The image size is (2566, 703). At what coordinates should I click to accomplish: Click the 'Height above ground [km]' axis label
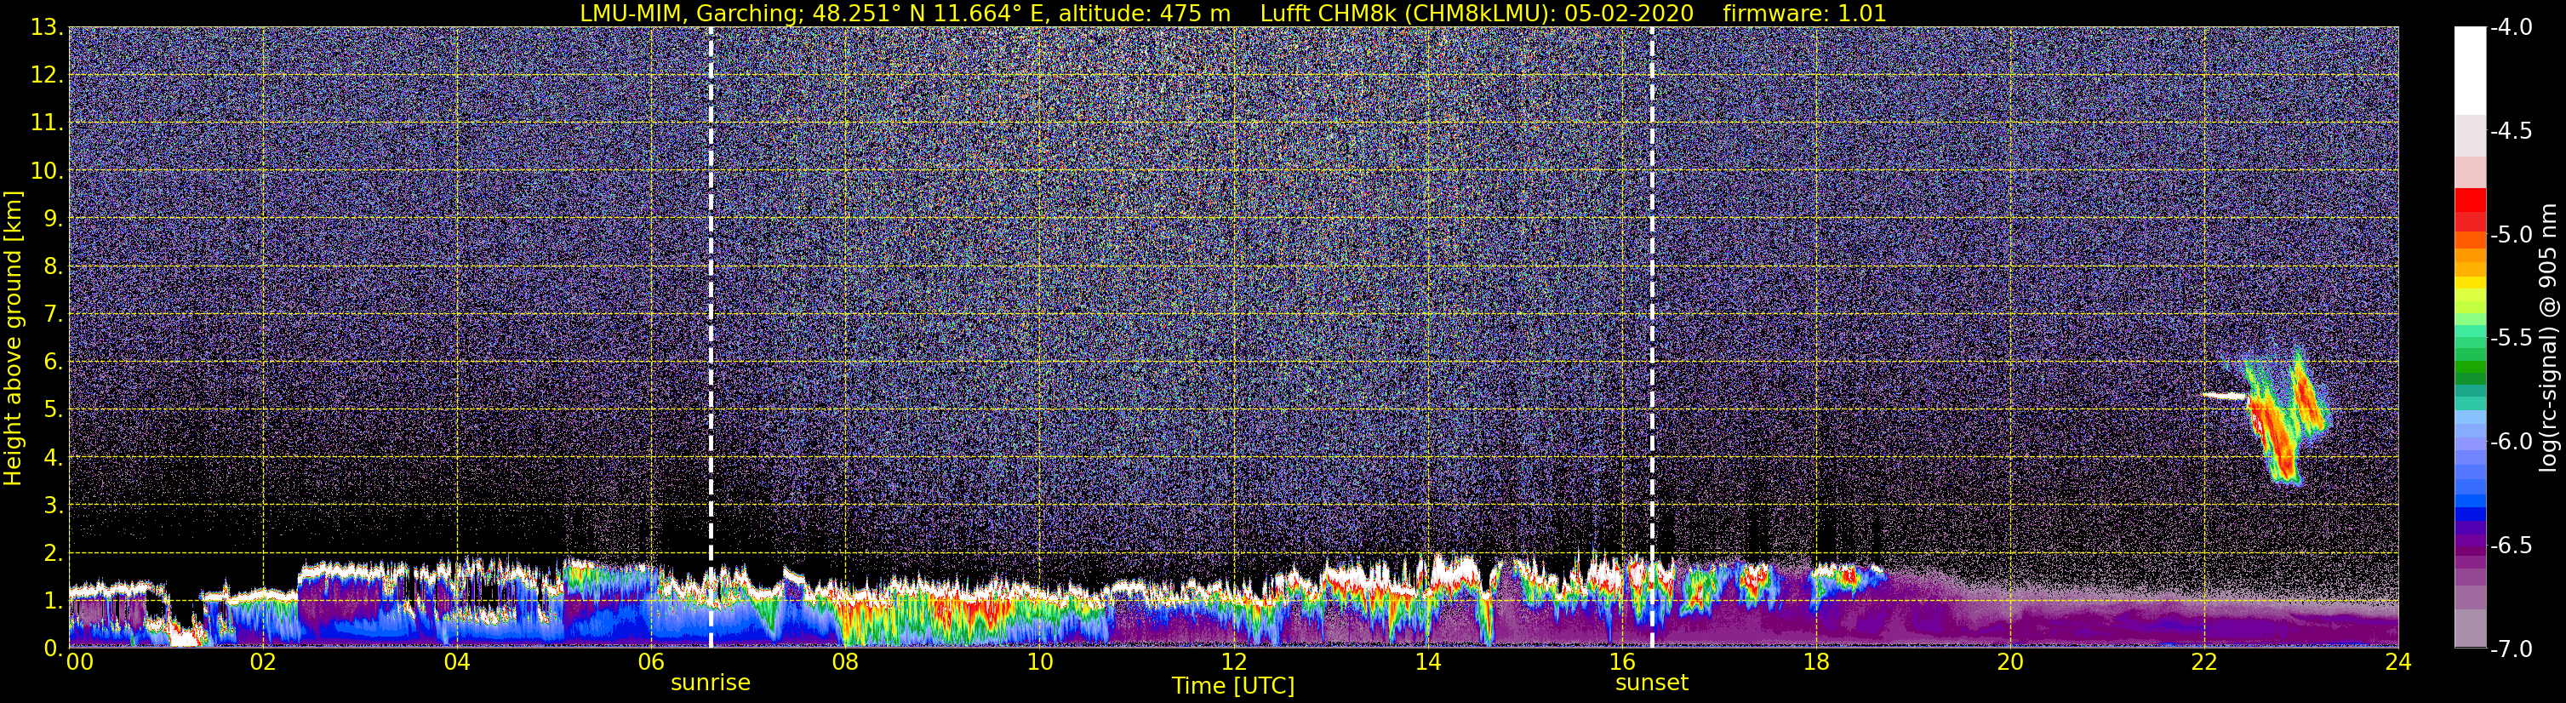coord(13,339)
